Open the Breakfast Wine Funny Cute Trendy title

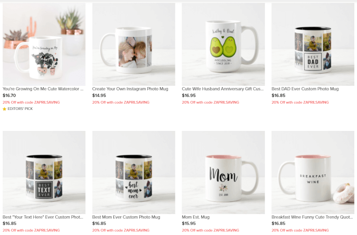tap(312, 217)
